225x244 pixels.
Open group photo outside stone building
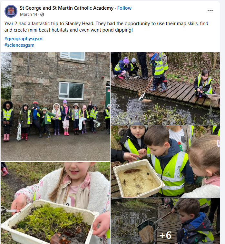click(x=55, y=106)
